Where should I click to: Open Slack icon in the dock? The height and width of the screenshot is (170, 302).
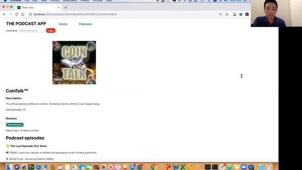[x=222, y=167]
